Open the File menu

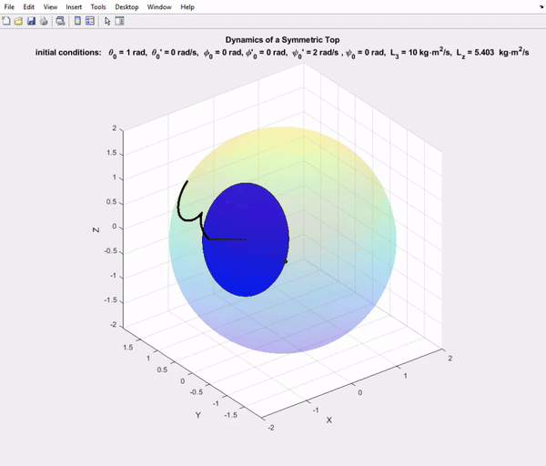9,7
